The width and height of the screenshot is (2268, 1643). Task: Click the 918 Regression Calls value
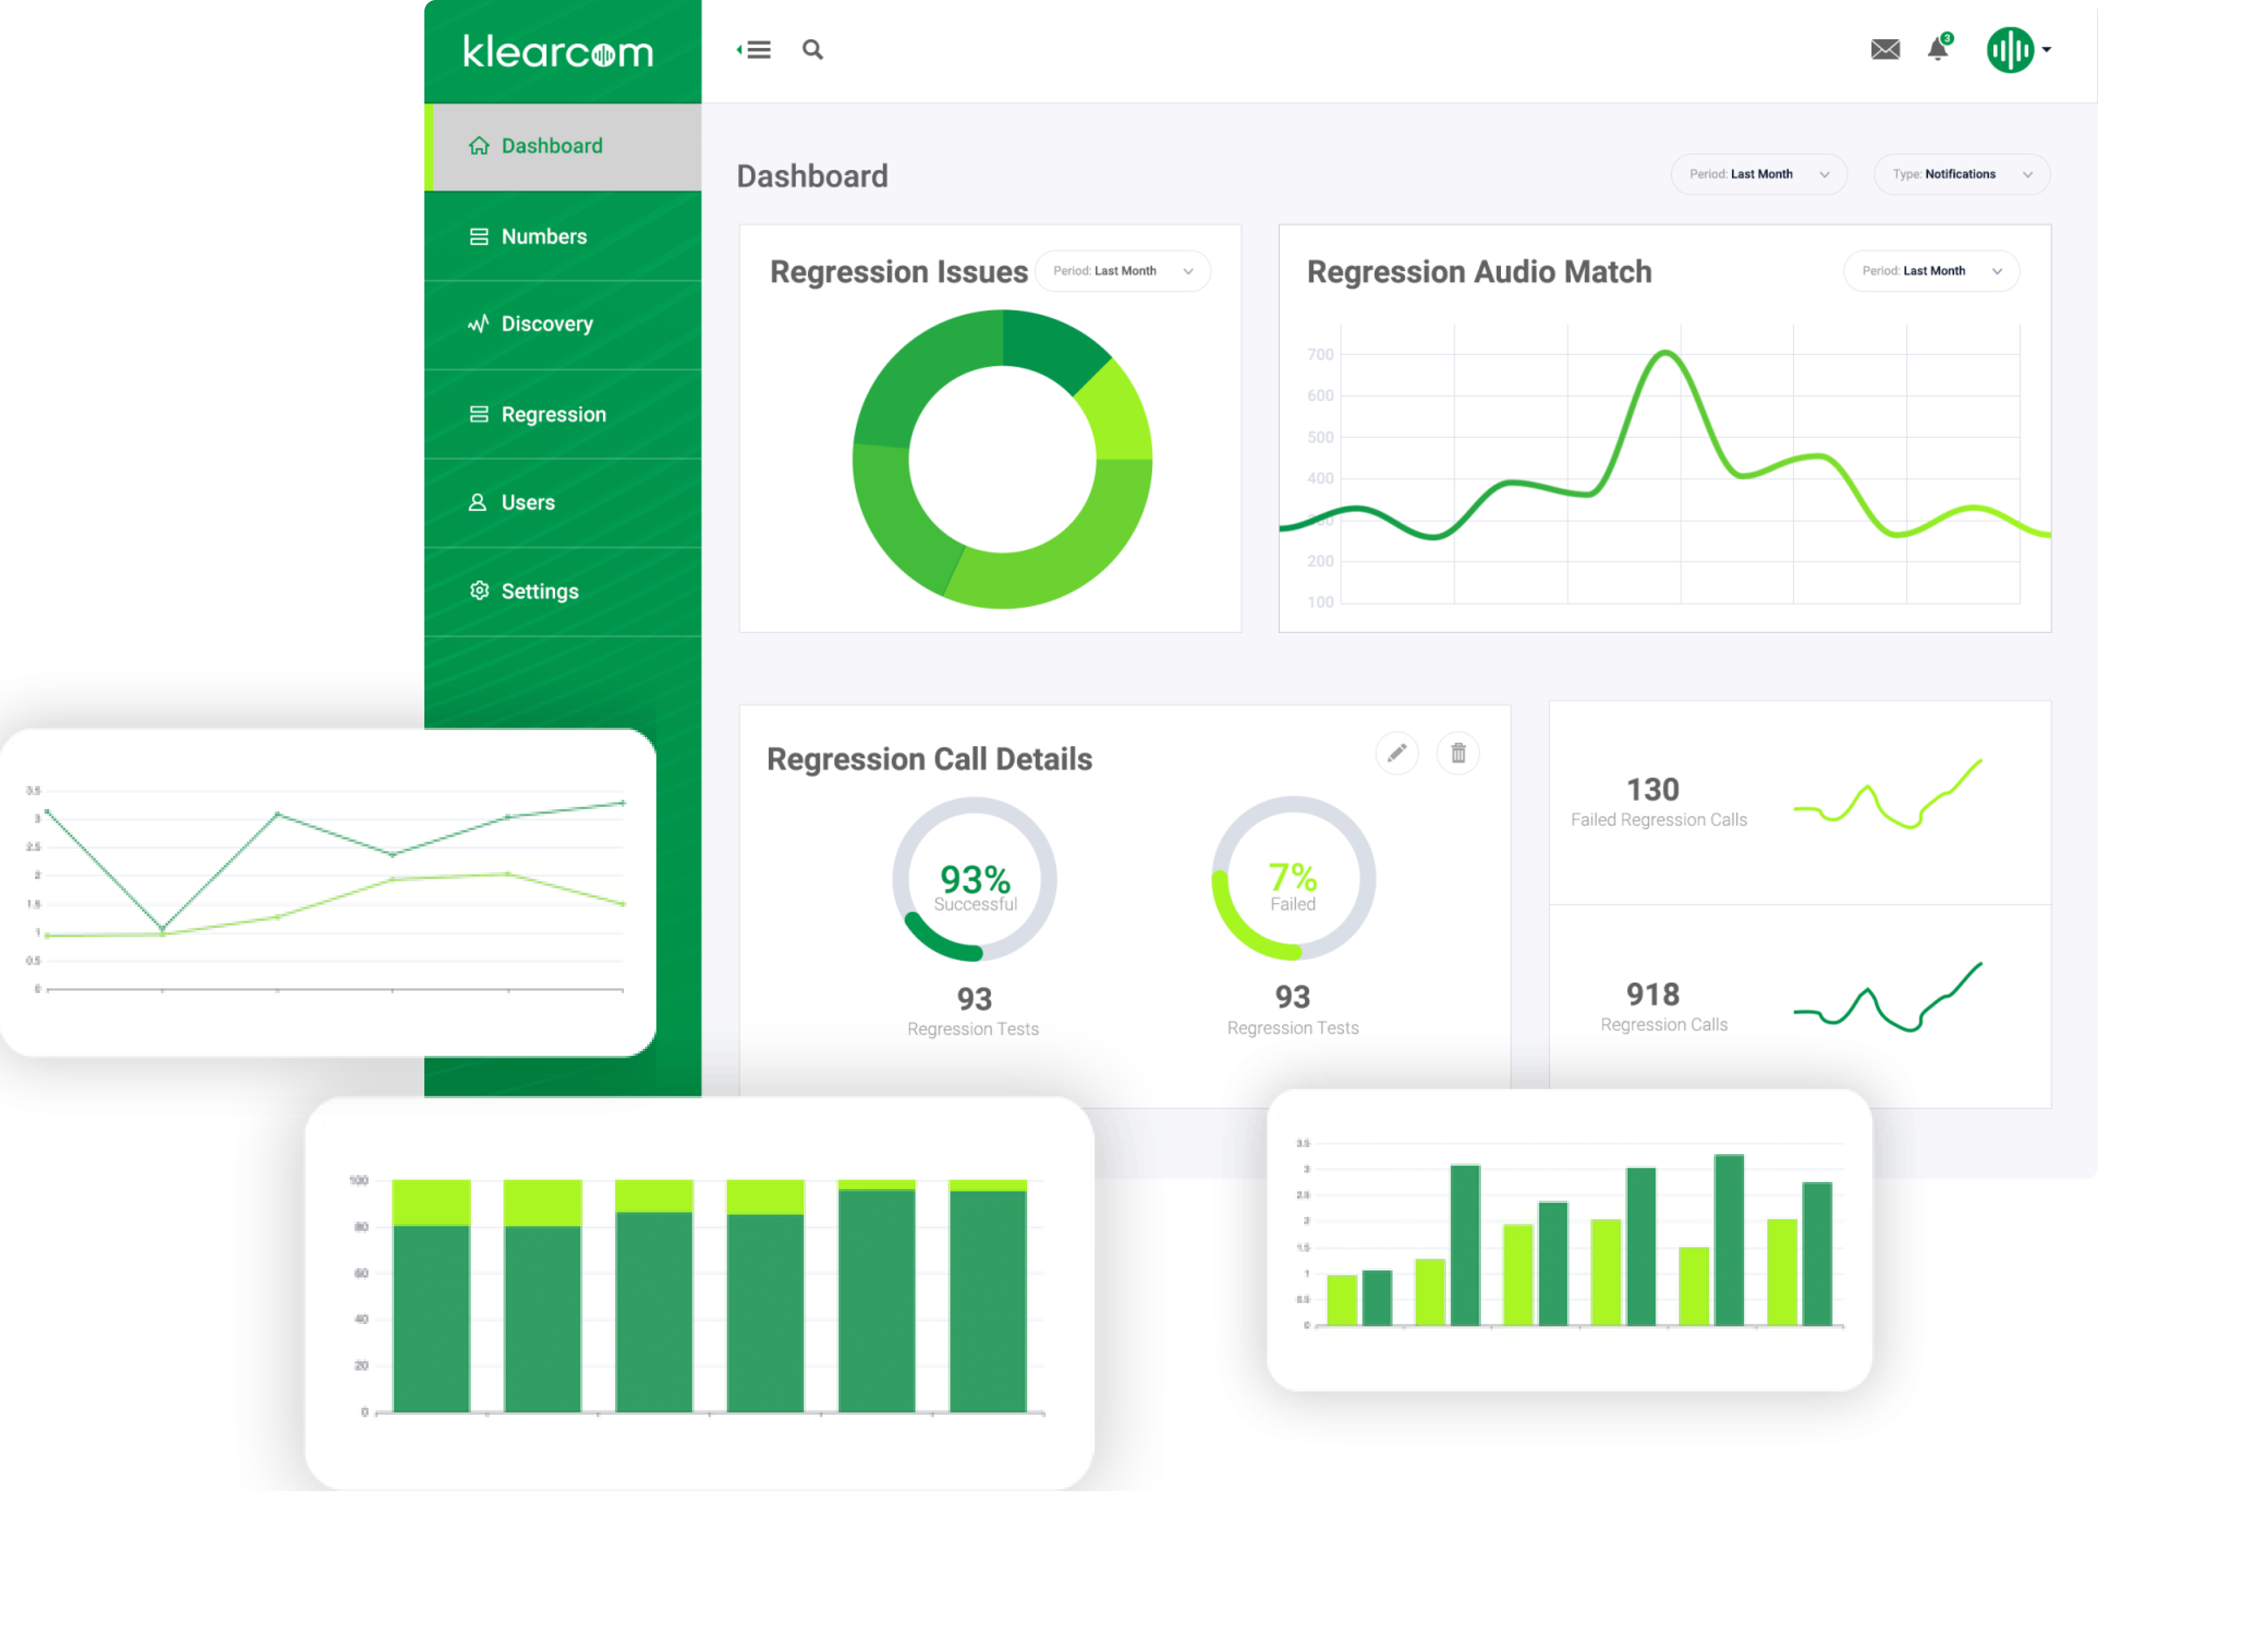[1653, 995]
